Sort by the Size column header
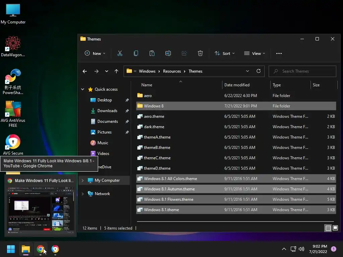 316,85
